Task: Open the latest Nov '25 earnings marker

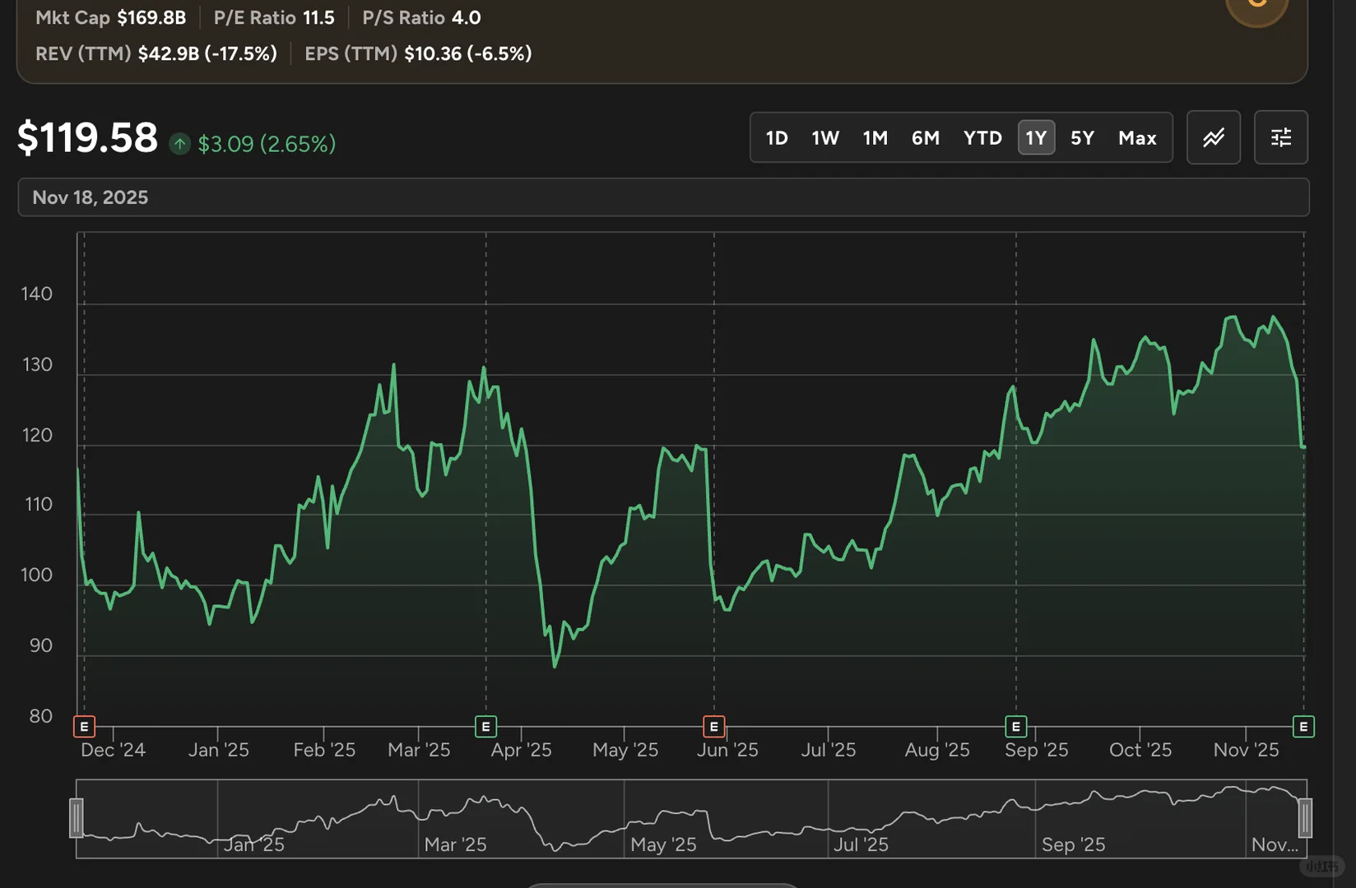Action: 1303,727
